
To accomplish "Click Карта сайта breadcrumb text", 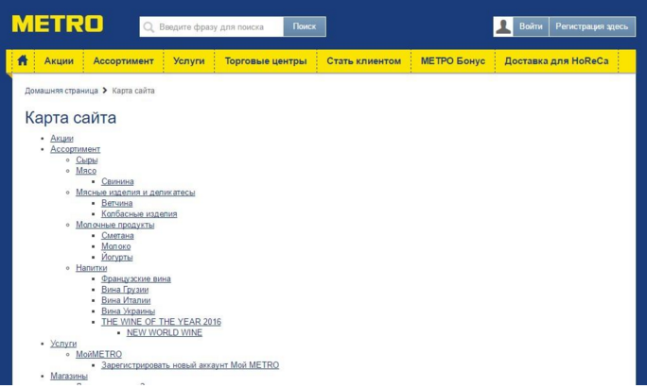I will [x=133, y=91].
